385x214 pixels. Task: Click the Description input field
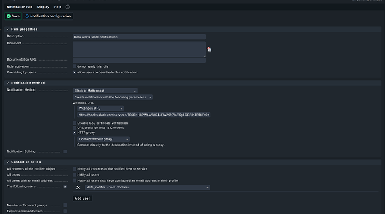[x=139, y=37]
